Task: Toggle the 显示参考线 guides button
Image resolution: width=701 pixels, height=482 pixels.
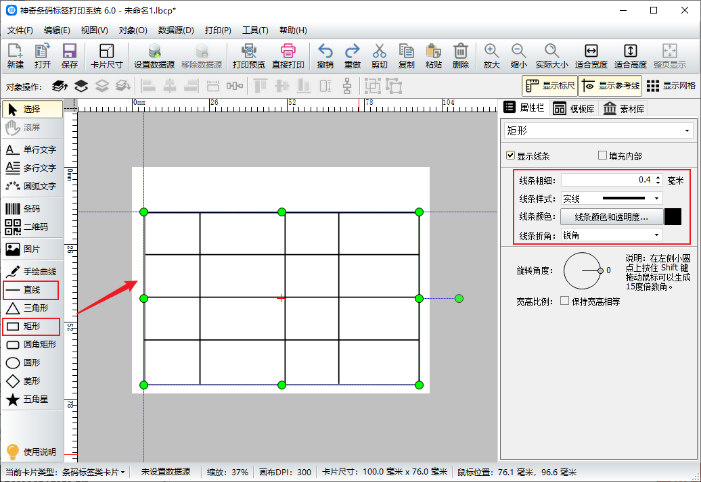Action: coord(610,86)
